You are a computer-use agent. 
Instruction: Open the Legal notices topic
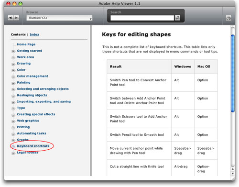[x=28, y=153]
